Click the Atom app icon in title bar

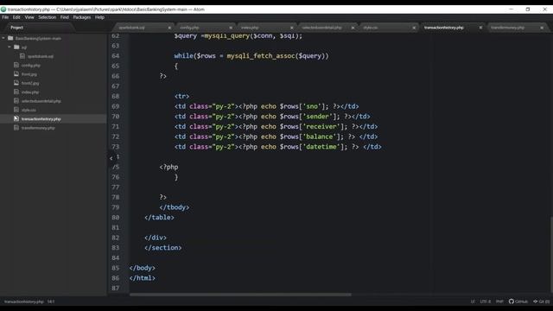3,10
